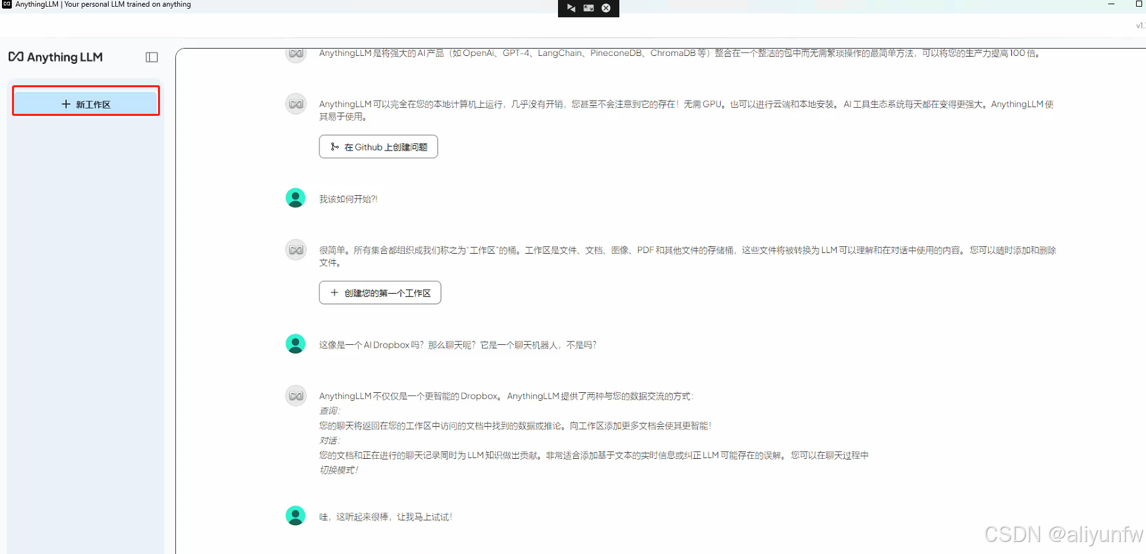Screen dimensions: 1146x554
Task: Create a workspace via 新工作区 button
Action: 86,104
